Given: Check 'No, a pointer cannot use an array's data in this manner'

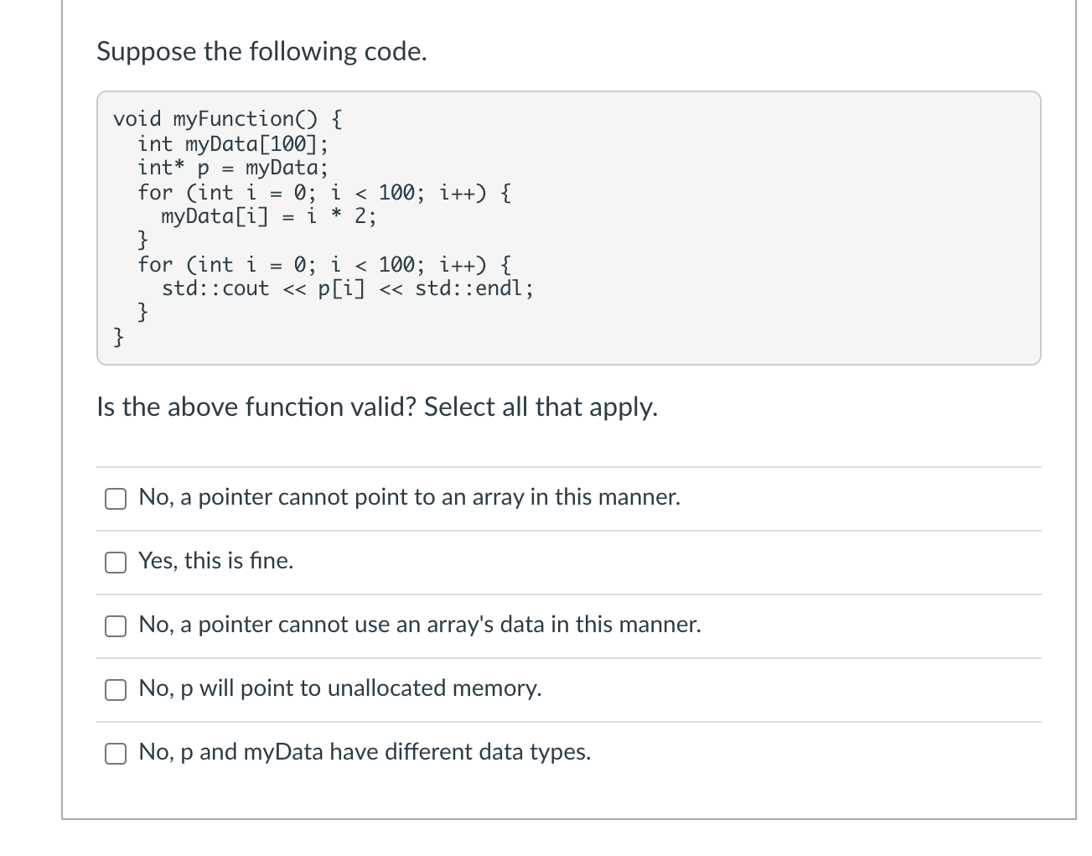Looking at the screenshot, I should [115, 625].
